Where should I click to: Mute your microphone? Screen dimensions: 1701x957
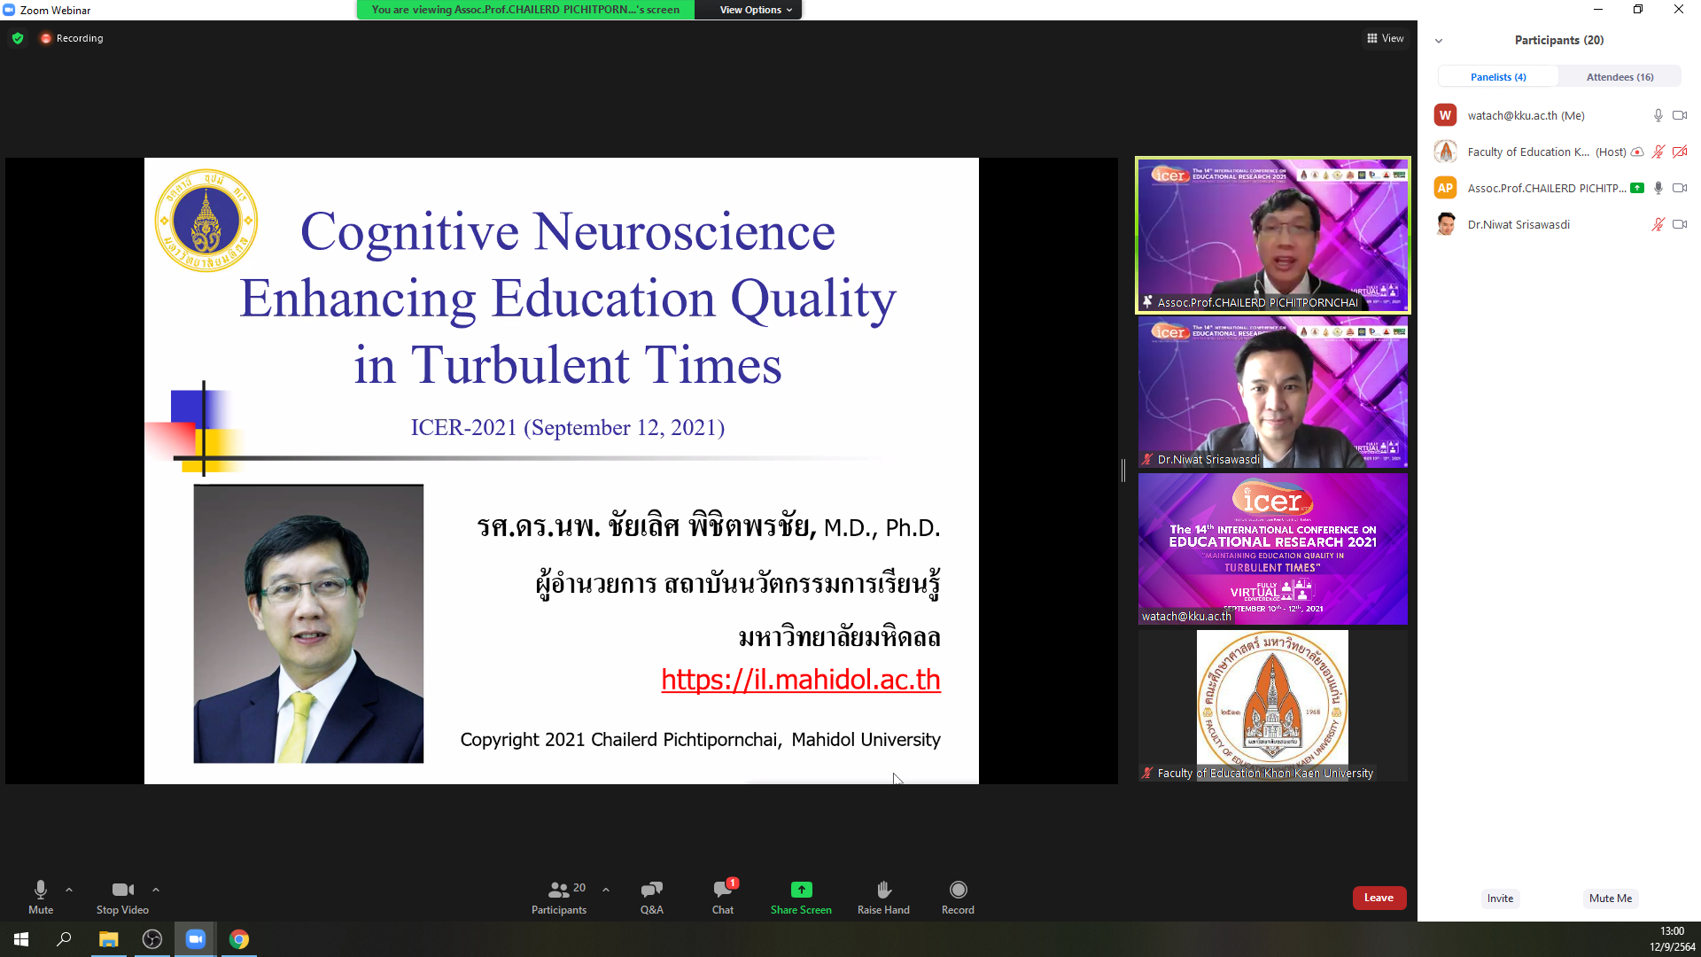pyautogui.click(x=41, y=890)
